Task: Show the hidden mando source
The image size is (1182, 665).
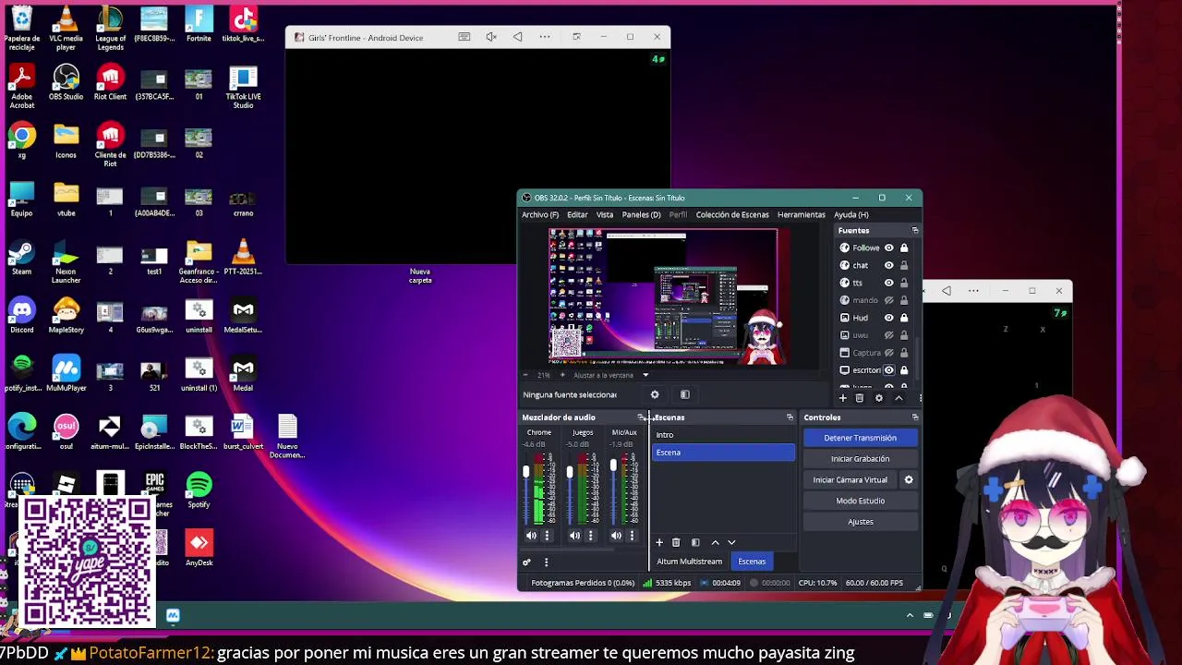Action: tap(889, 300)
